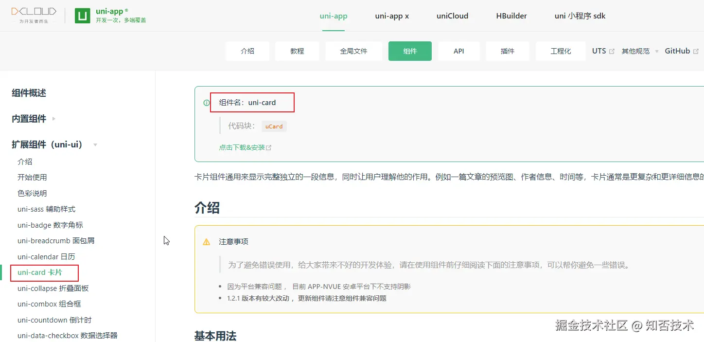Open the uni-sass 辅助样式 sidebar item

tap(46, 209)
